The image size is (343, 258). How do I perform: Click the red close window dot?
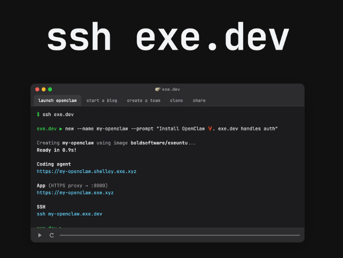(x=37, y=89)
